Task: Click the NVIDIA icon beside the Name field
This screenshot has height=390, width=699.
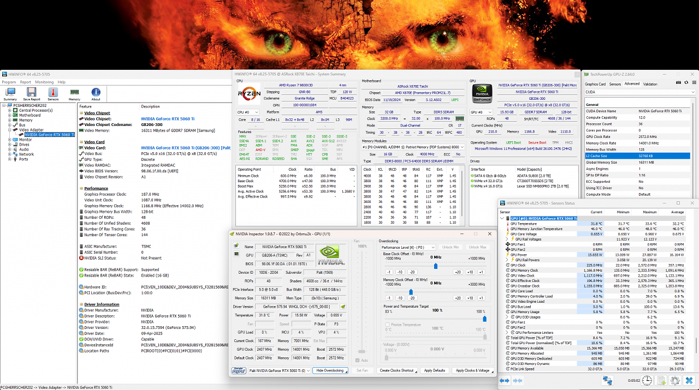Action: [236, 247]
